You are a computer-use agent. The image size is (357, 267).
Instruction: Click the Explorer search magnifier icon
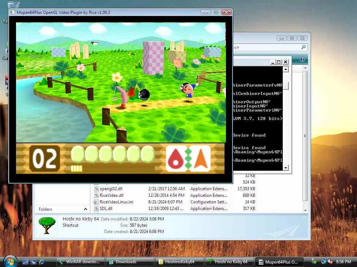[x=303, y=47]
